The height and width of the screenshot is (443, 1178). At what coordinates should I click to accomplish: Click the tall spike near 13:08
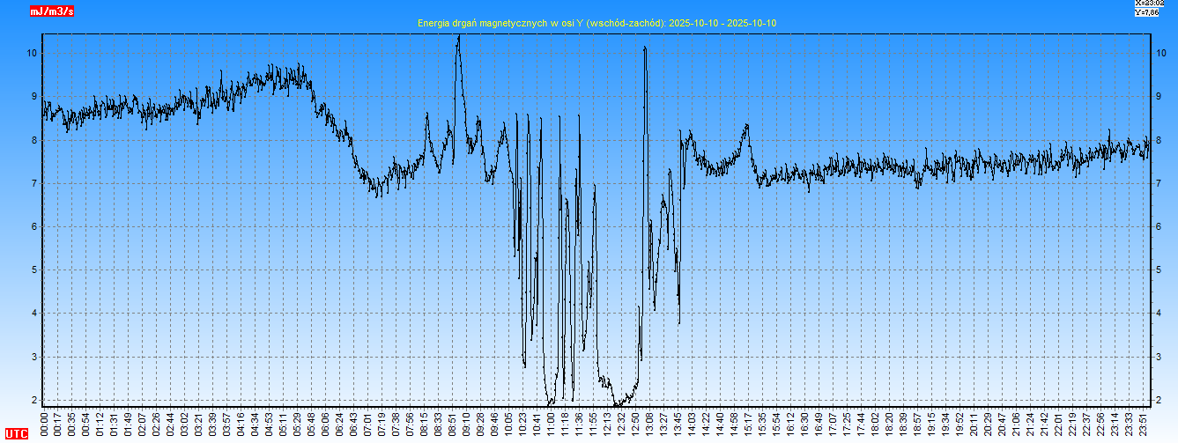[x=645, y=49]
